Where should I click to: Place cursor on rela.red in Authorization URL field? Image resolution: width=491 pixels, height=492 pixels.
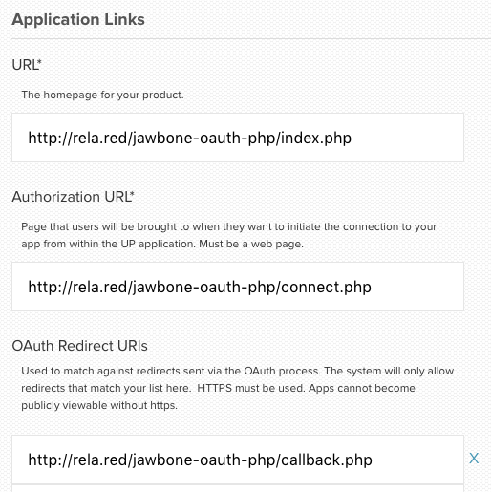point(100,287)
